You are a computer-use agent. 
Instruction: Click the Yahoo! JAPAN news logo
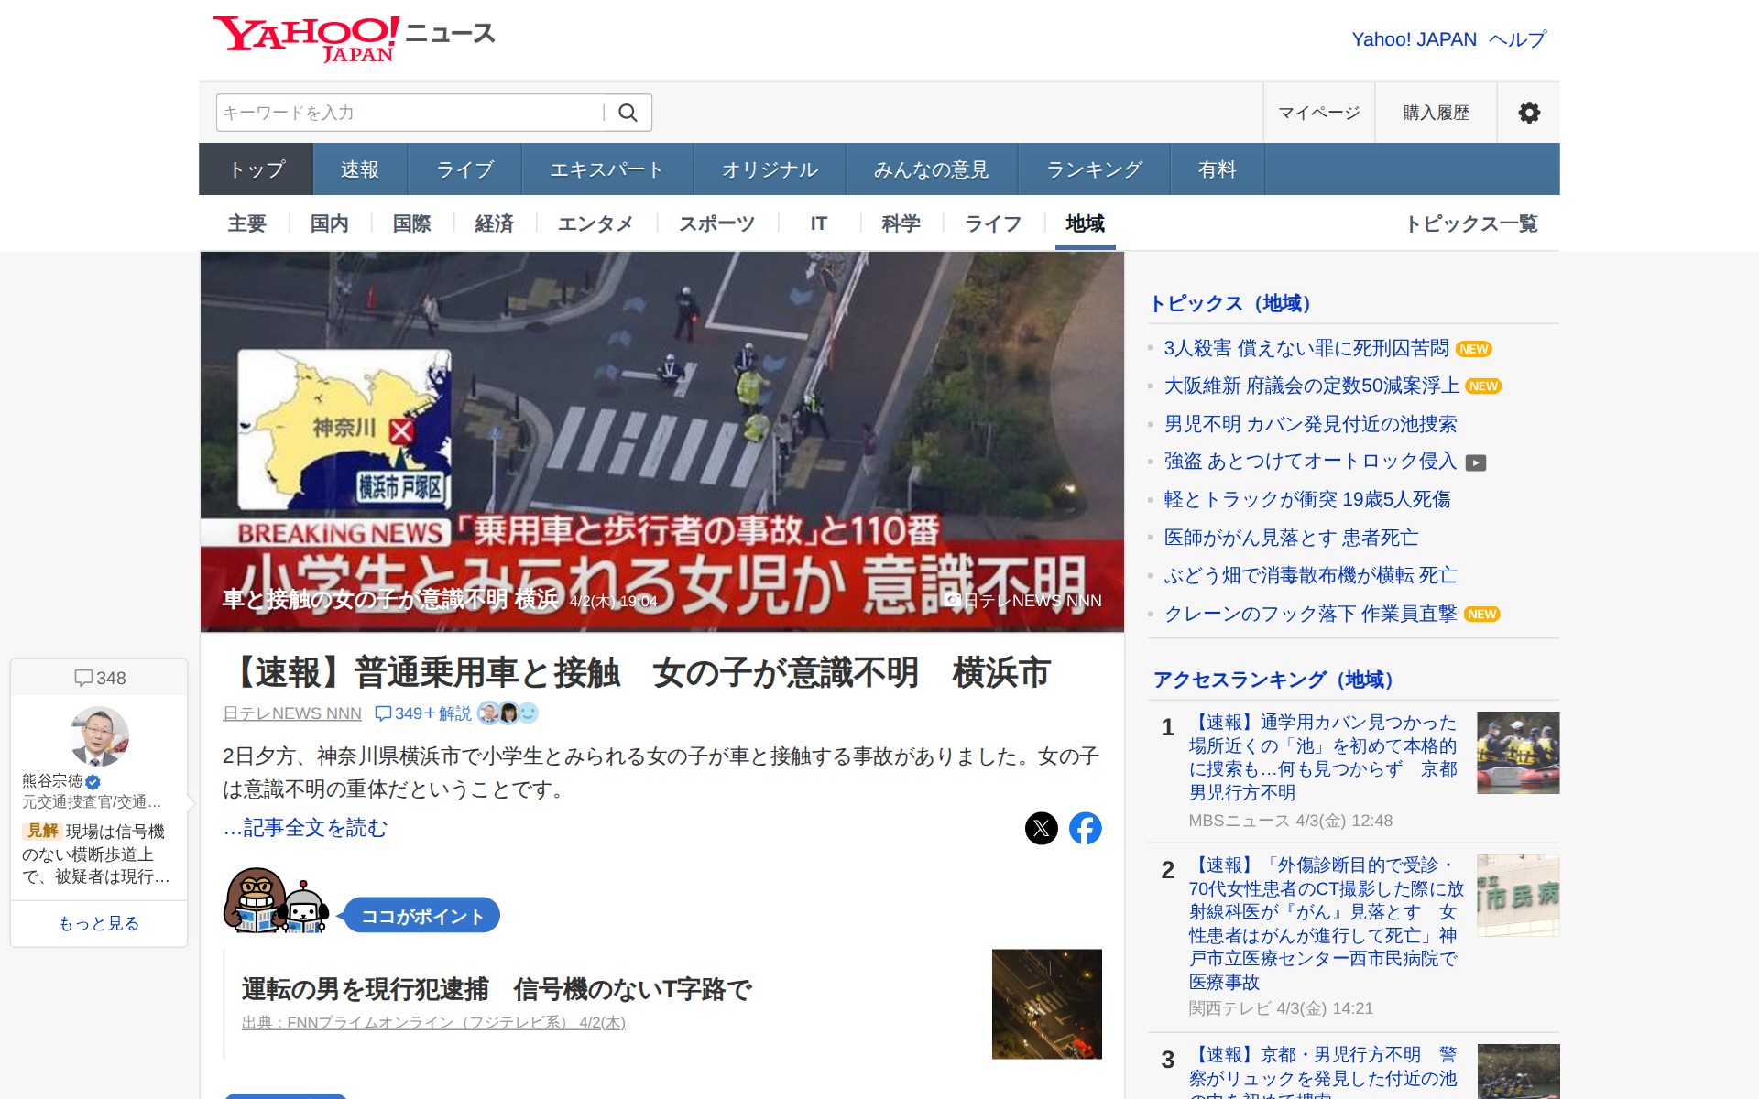[354, 38]
